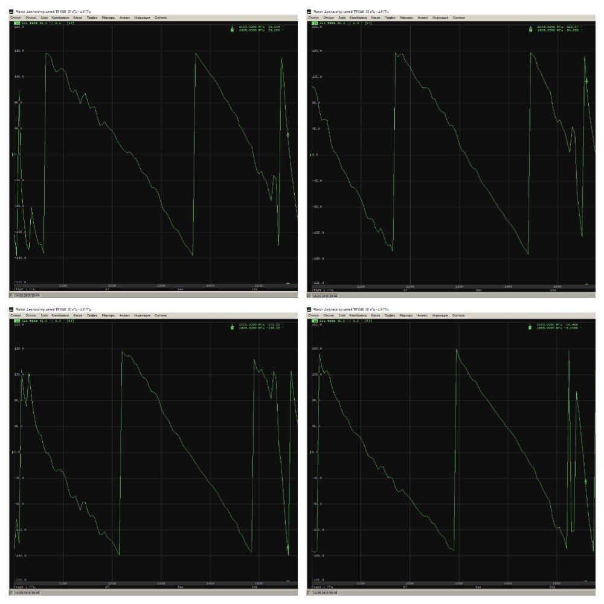Open Scale menu in bottom-right window
This screenshot has width=604, height=604.
(x=342, y=315)
